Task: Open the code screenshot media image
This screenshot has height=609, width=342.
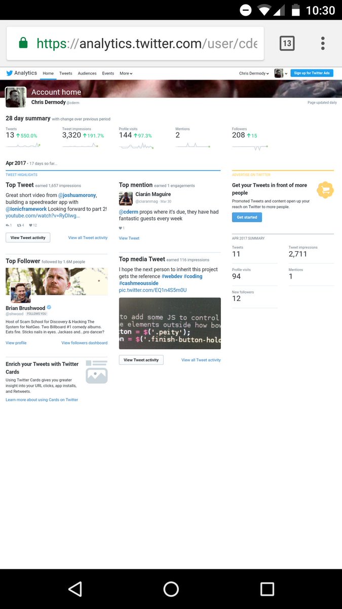Action: coord(170,323)
